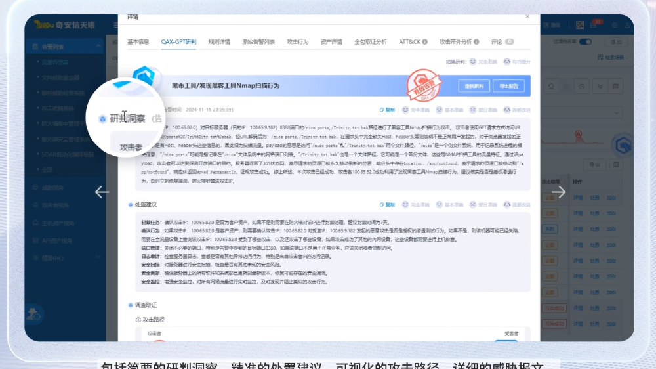The image size is (656, 369).
Task: Click the left carousel arrow
Action: coord(102,192)
